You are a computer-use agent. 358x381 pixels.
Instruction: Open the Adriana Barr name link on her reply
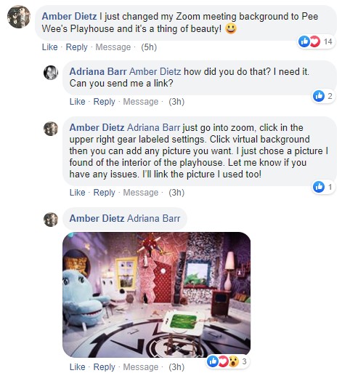click(x=98, y=71)
